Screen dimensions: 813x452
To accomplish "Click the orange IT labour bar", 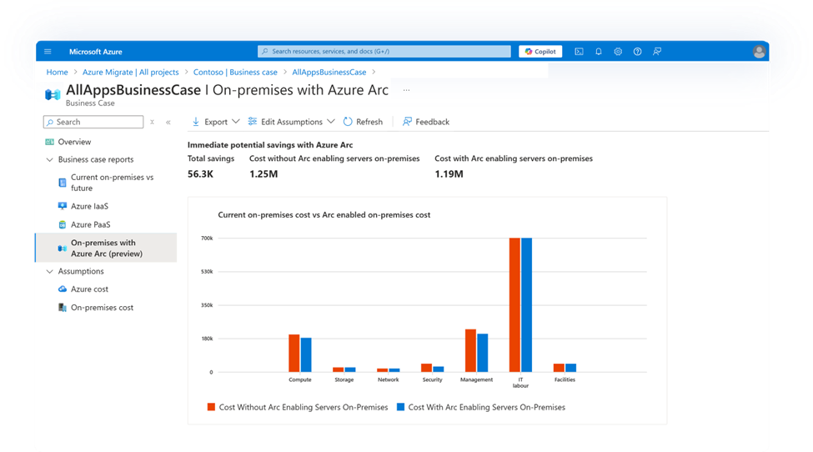I will click(x=514, y=304).
